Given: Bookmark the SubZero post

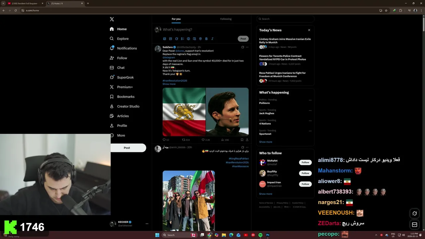Looking at the screenshot, I should coord(242,140).
